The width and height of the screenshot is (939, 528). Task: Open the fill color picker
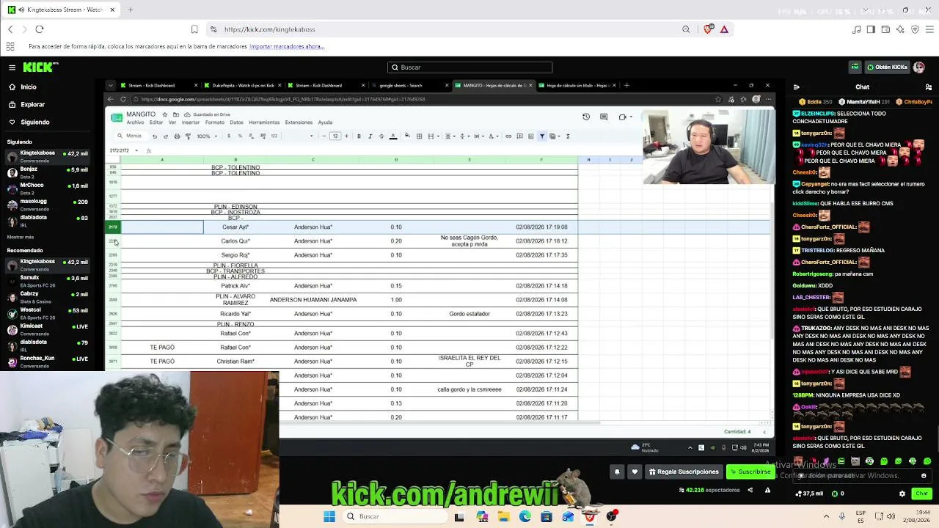(408, 136)
